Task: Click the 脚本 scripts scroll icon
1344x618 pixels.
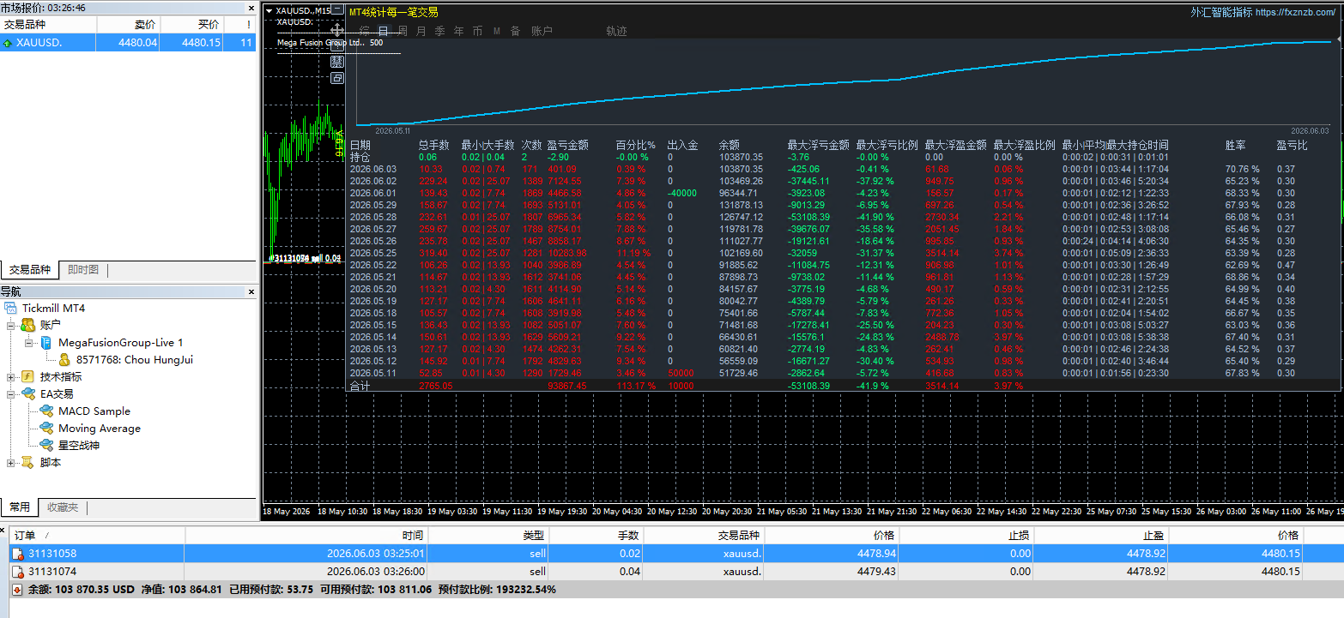Action: 27,463
